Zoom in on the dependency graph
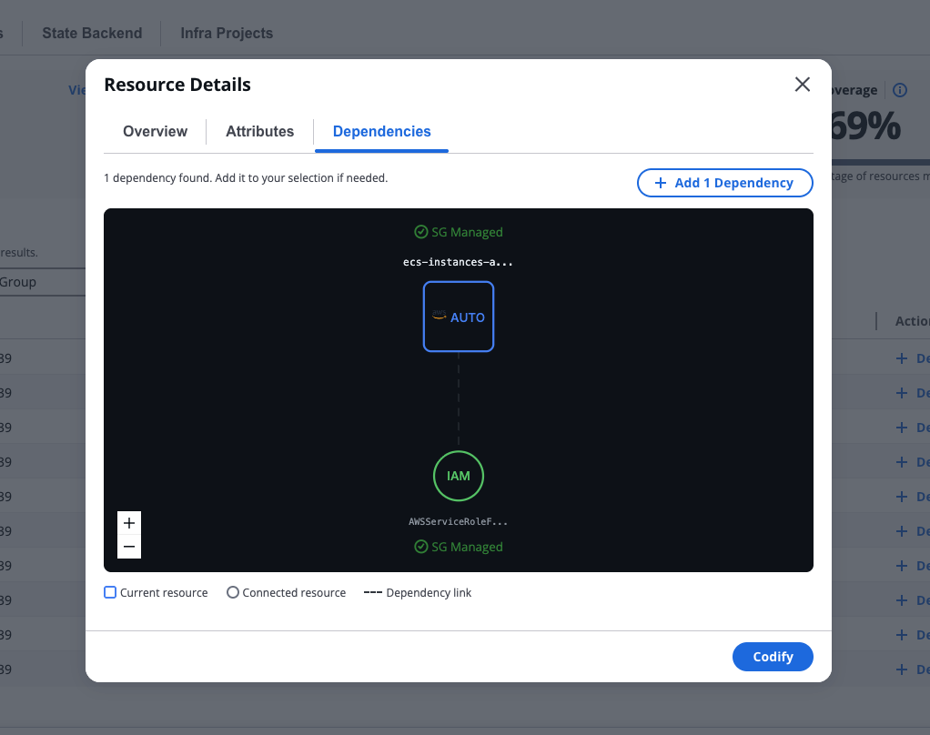Screen dimensions: 930x735 click(x=129, y=523)
